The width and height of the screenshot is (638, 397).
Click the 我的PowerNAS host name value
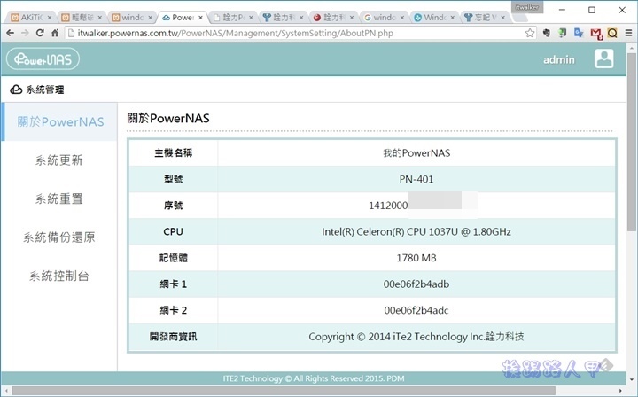(416, 153)
